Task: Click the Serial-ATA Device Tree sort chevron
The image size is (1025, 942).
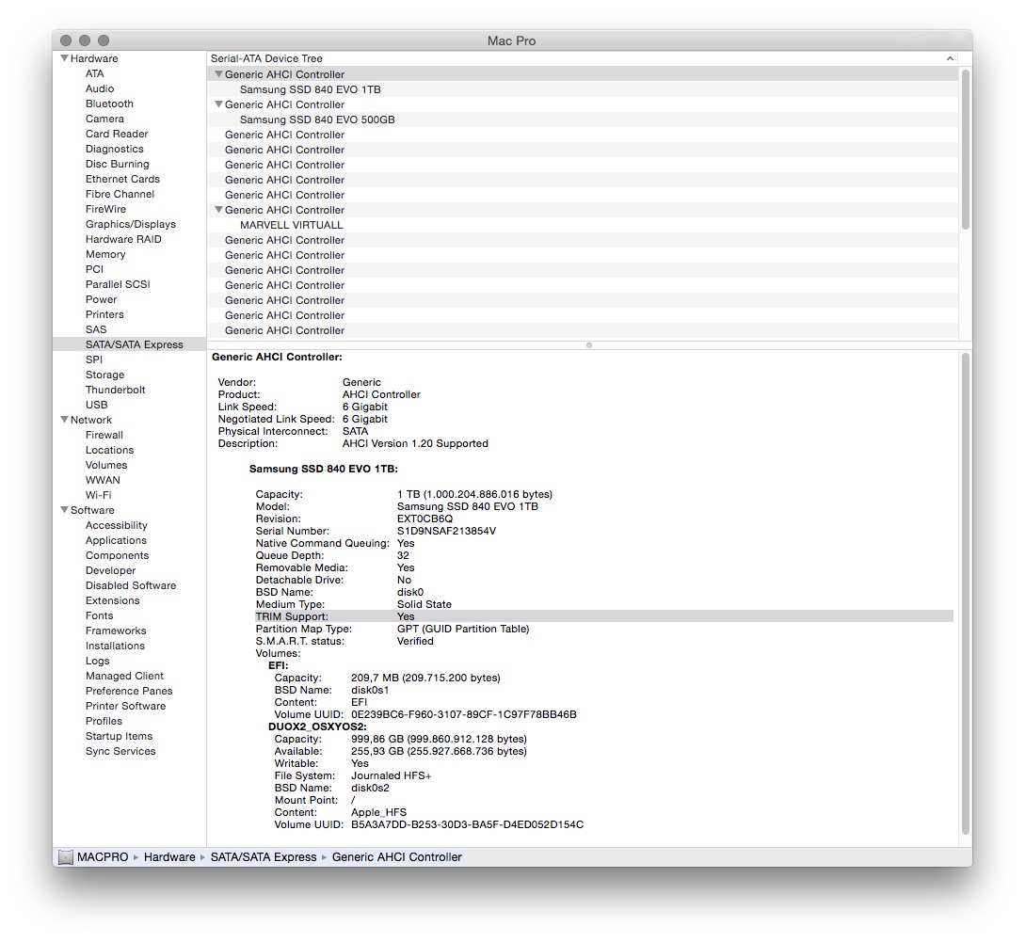Action: [x=950, y=59]
